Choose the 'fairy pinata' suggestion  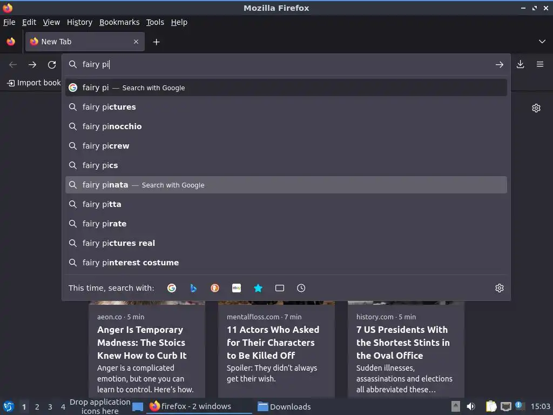(x=286, y=185)
